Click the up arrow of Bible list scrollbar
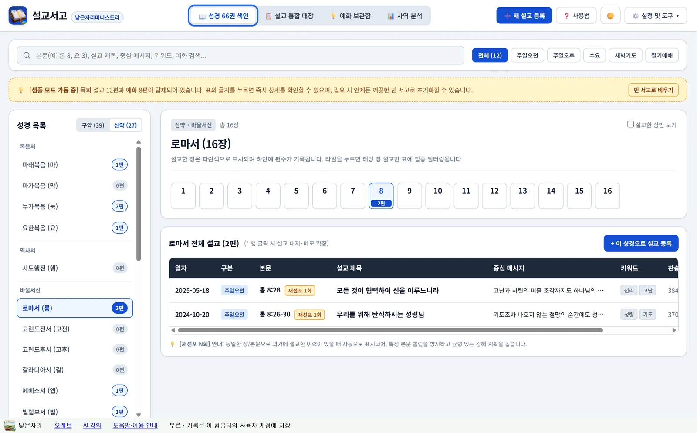697x433 pixels. click(x=139, y=142)
